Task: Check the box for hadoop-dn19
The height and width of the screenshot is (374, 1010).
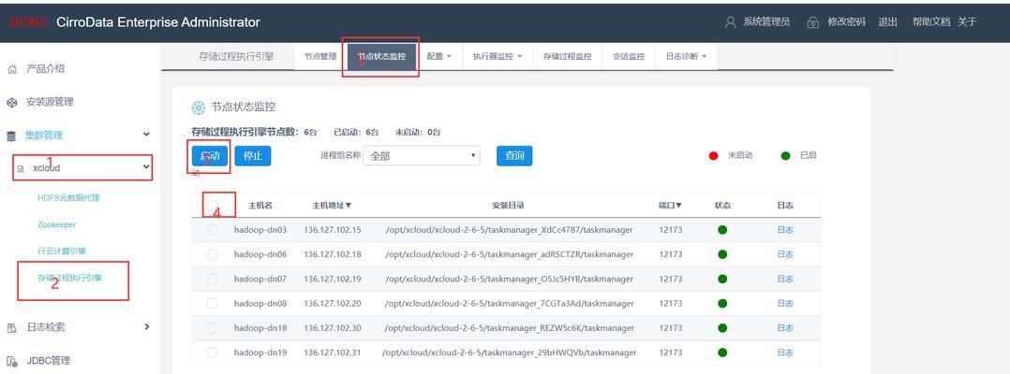Action: 213,352
